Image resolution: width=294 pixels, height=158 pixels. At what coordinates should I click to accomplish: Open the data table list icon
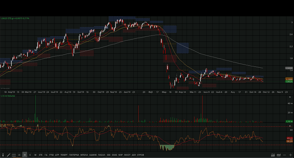click(x=14, y=155)
